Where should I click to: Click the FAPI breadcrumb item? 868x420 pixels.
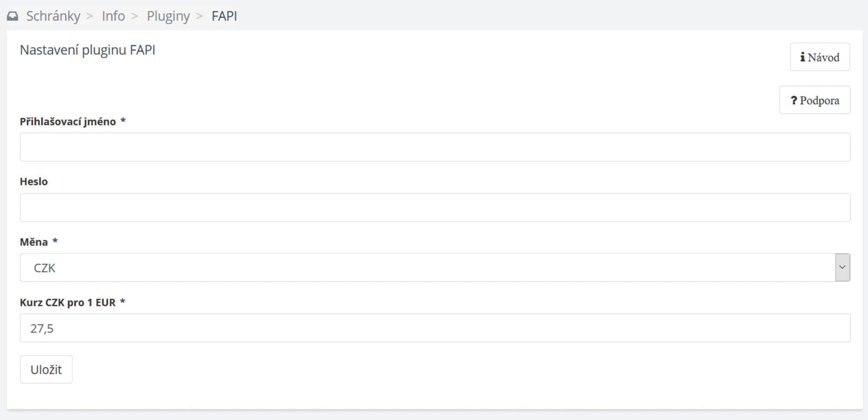point(224,16)
